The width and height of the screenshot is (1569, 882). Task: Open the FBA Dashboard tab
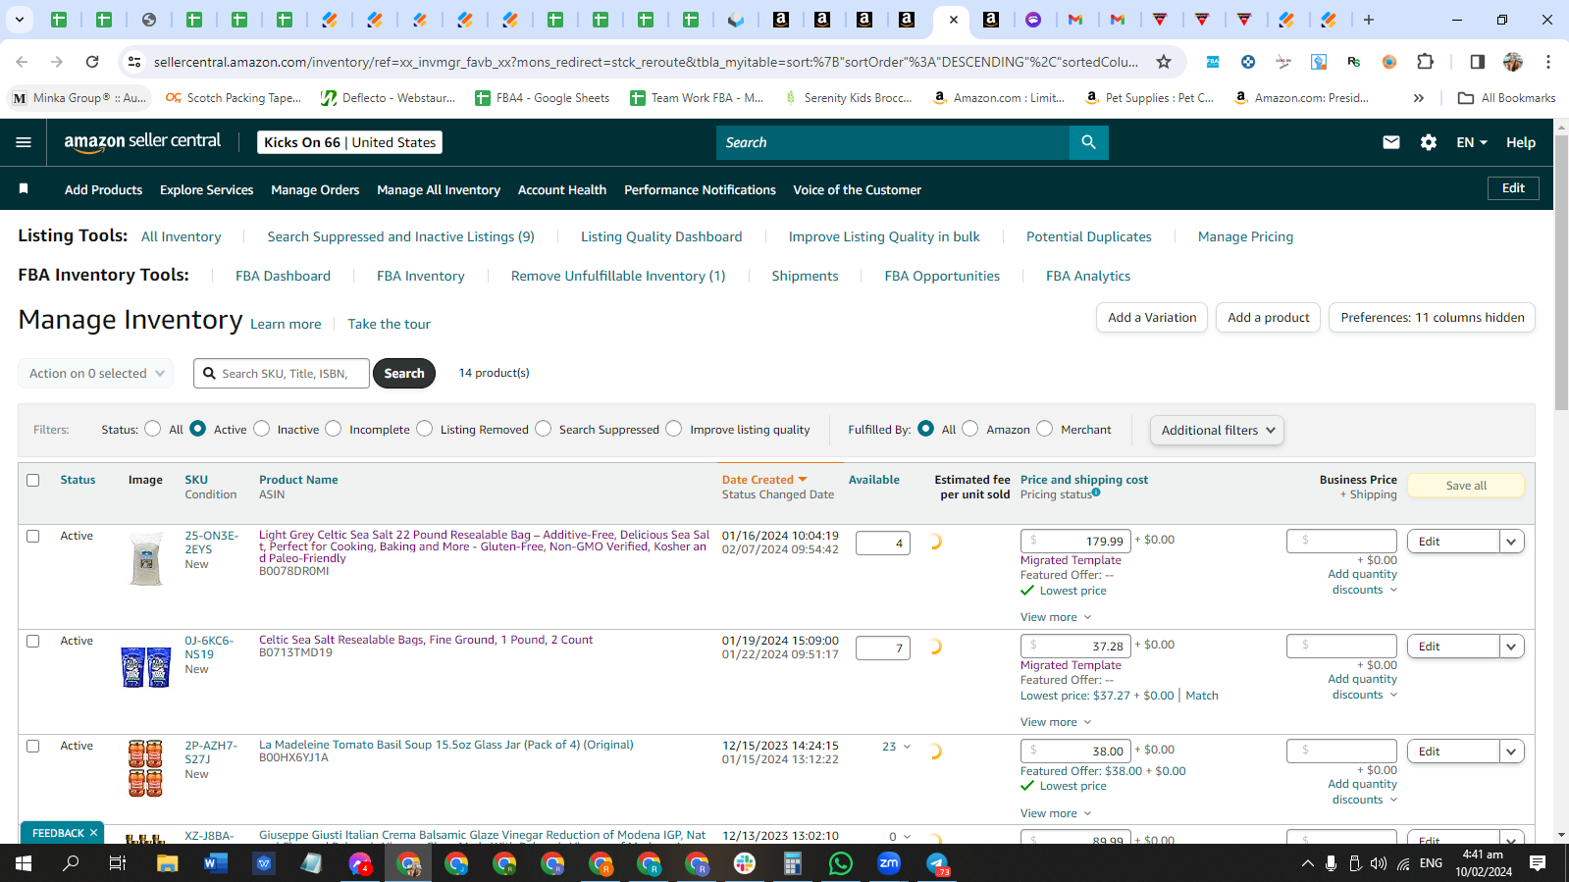283,276
